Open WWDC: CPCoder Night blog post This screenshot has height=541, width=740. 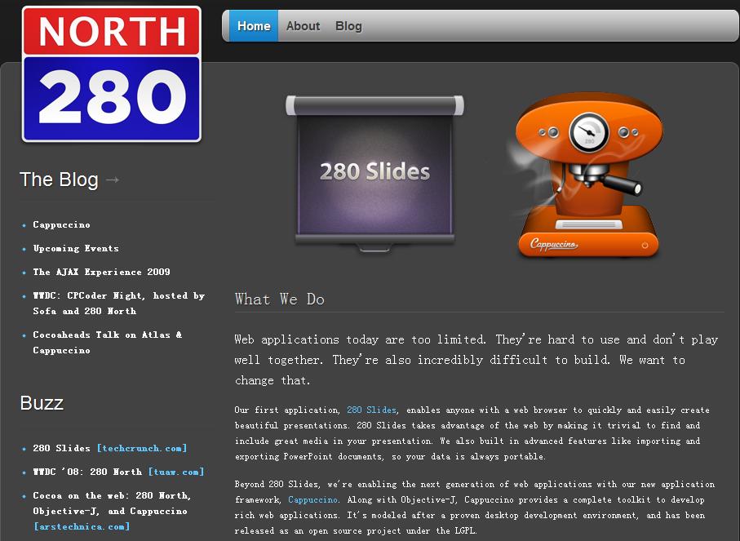(119, 303)
